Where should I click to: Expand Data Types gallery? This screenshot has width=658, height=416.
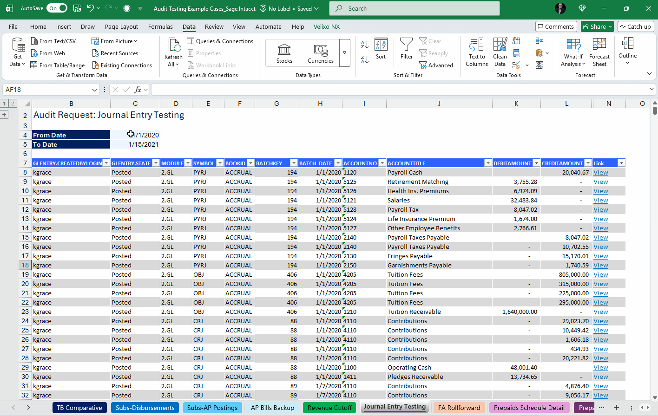344,52
